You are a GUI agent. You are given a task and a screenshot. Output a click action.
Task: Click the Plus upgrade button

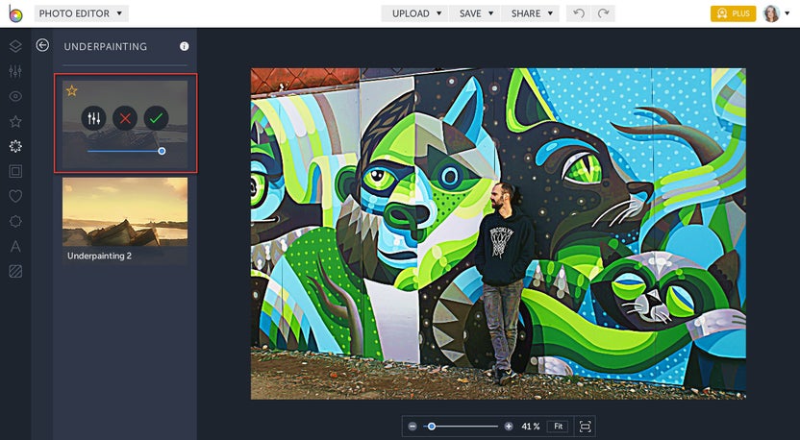click(733, 13)
